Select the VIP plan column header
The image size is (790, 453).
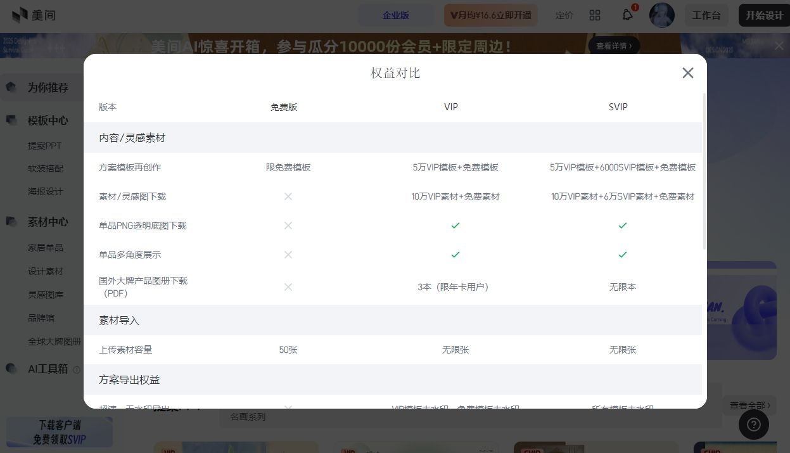click(x=450, y=107)
